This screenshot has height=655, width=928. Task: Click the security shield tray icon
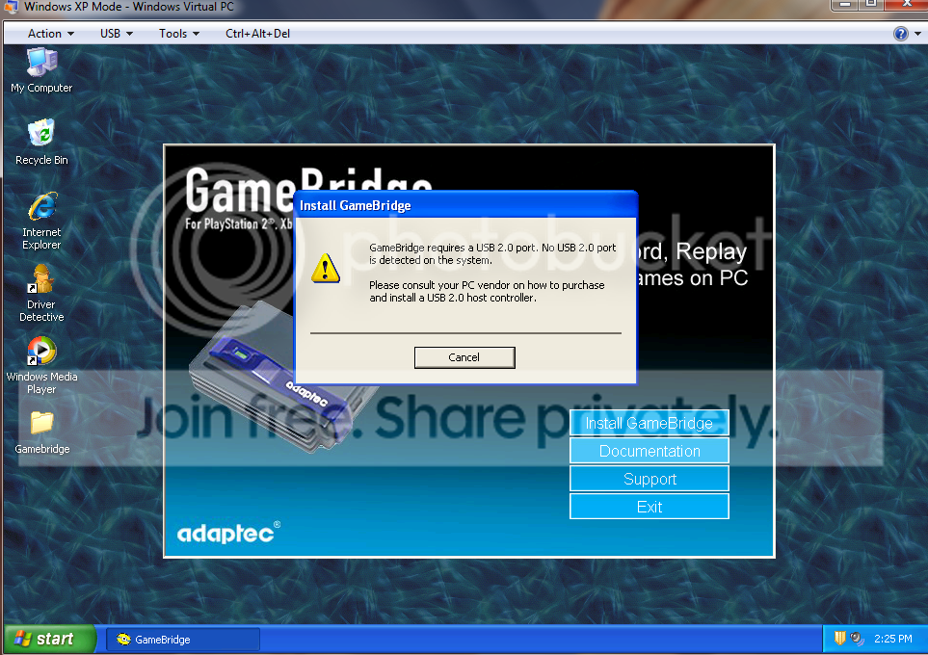839,638
